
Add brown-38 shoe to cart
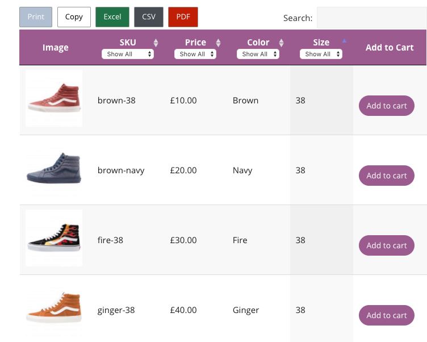click(x=387, y=106)
